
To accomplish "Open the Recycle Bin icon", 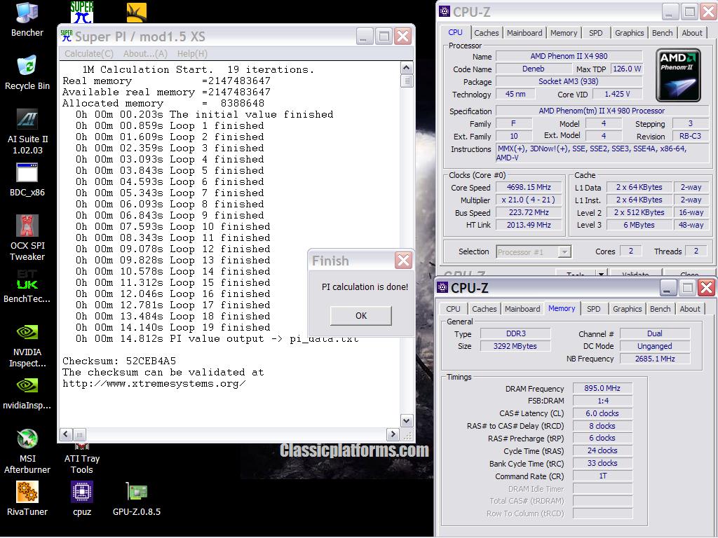I will 27,73.
